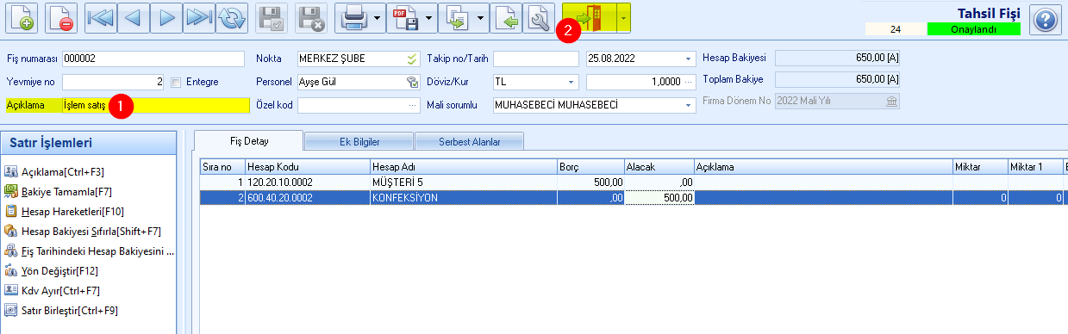Click the building icon in the Firma Dönem No field
This screenshot has height=334, width=1068.
click(891, 101)
